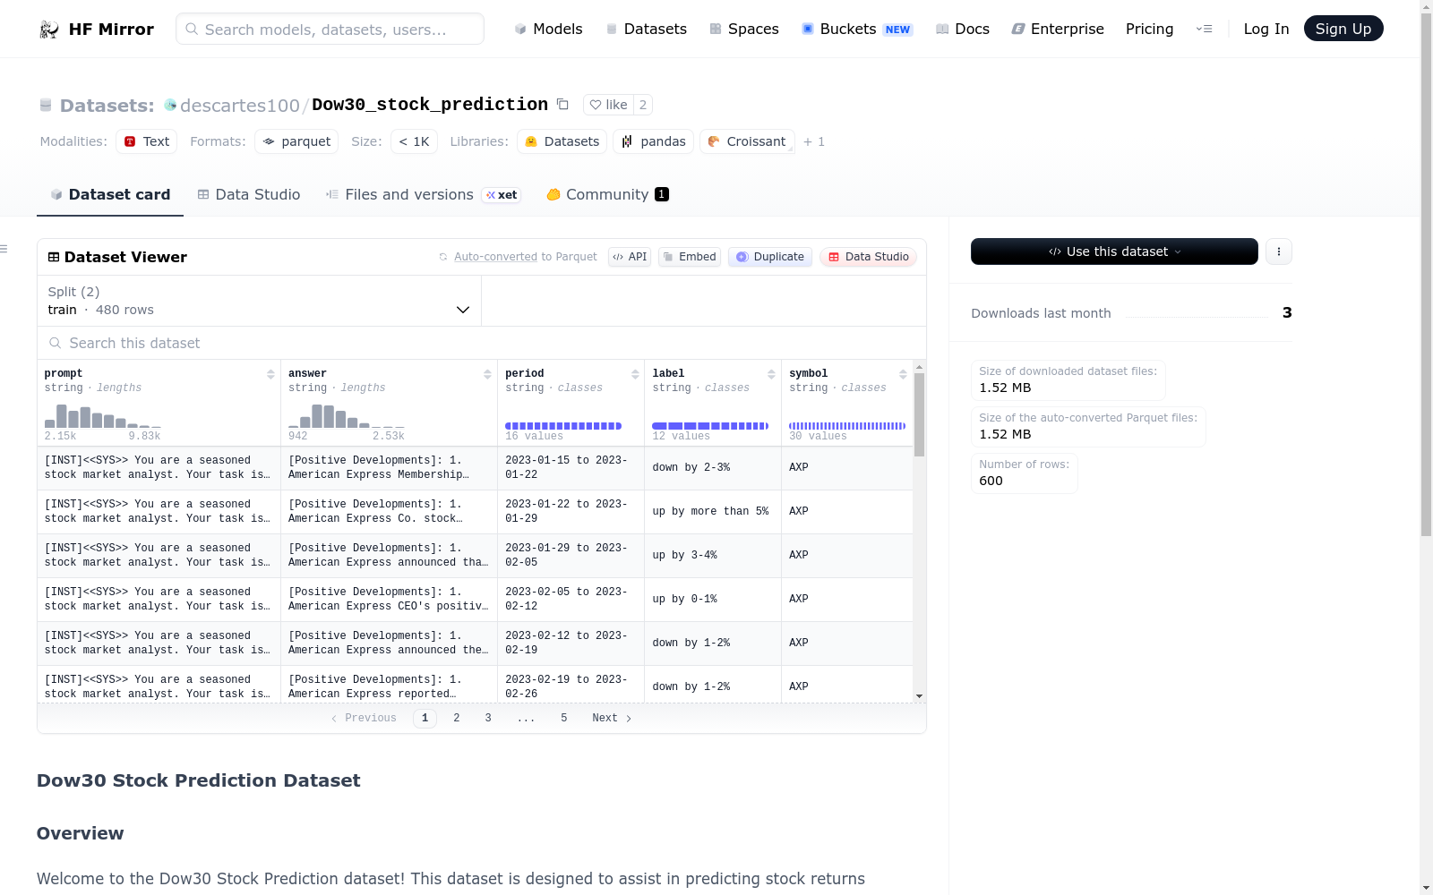Screen dimensions: 1433x895
Task: Open the Community tab
Action: click(x=607, y=194)
